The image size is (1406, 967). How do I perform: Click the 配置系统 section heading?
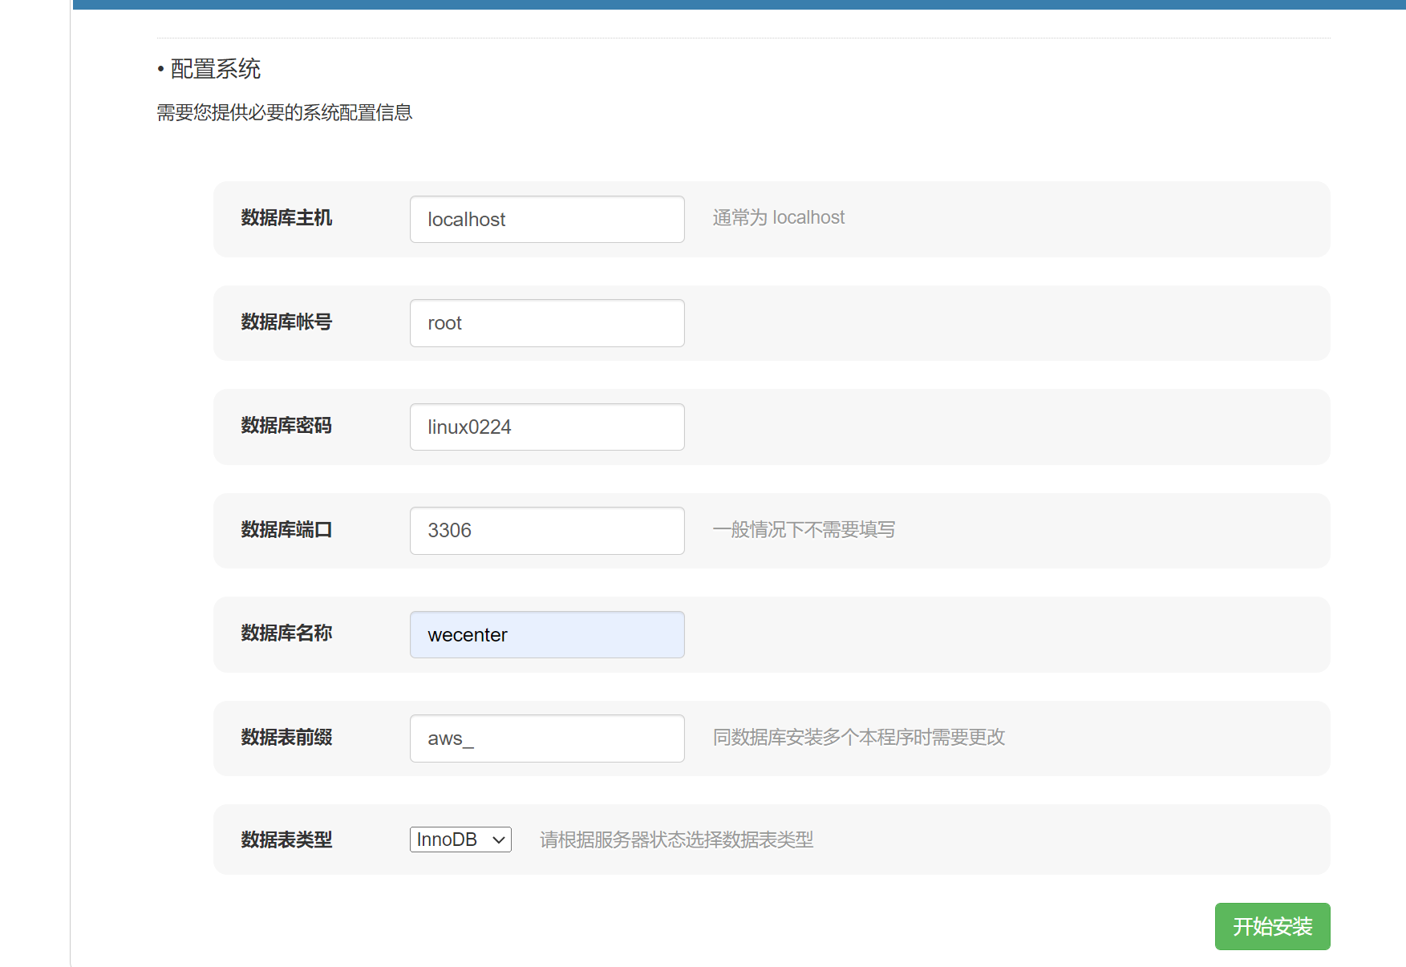pyautogui.click(x=215, y=69)
